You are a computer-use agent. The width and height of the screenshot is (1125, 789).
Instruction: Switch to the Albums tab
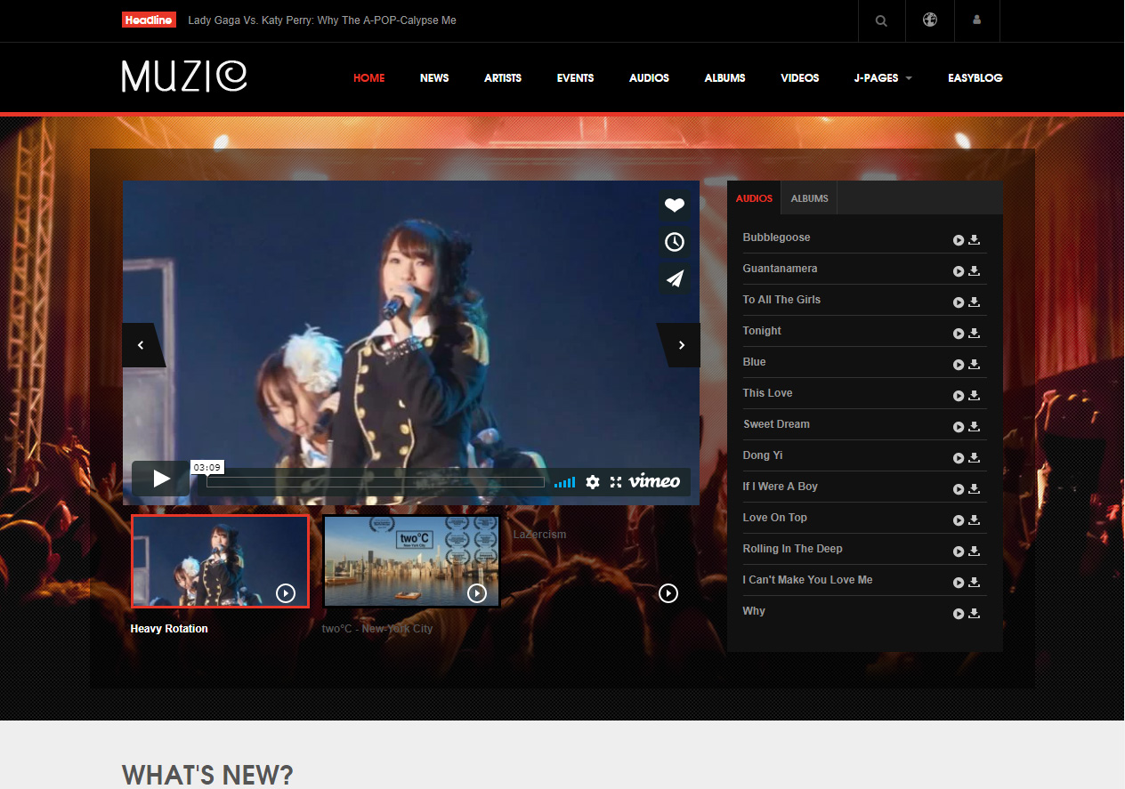809,198
